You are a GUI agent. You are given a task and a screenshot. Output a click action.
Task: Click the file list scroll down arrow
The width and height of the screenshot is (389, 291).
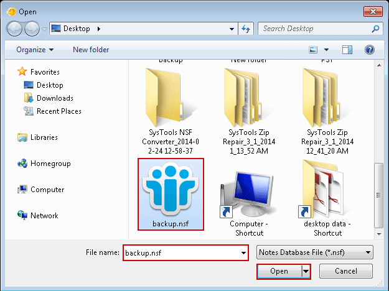(x=379, y=234)
